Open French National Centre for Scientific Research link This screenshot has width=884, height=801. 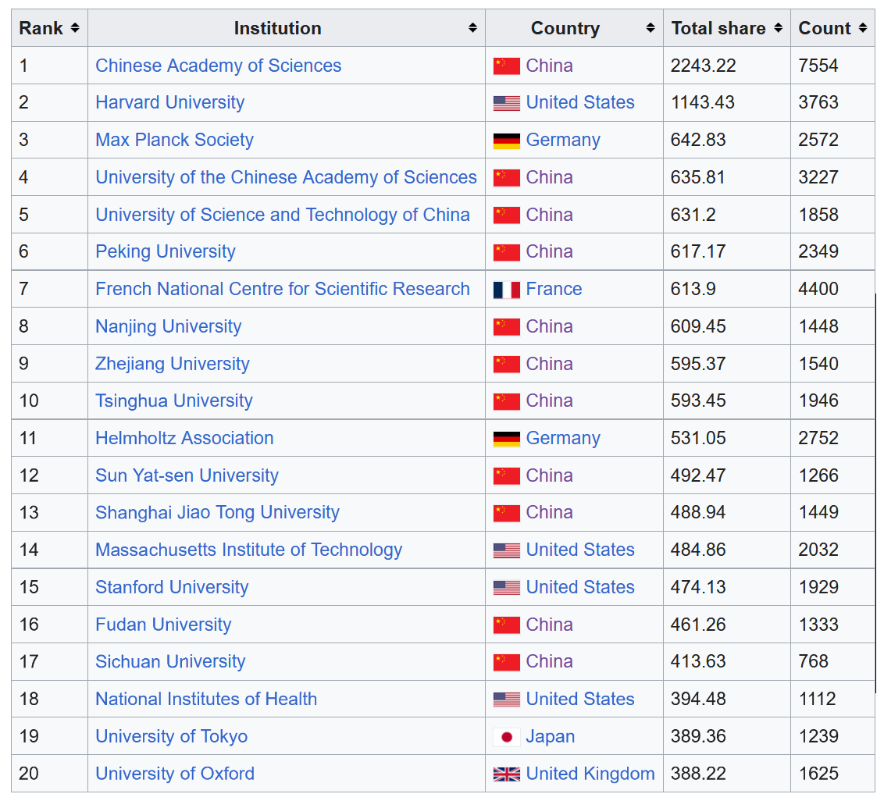283,289
